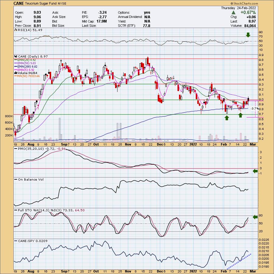Click the CANE (Daily) 8.97 legend title

coord(33,56)
